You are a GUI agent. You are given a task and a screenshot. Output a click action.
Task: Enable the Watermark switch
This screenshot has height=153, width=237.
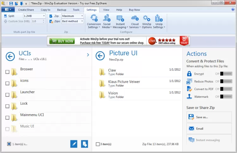pyautogui.click(x=226, y=96)
